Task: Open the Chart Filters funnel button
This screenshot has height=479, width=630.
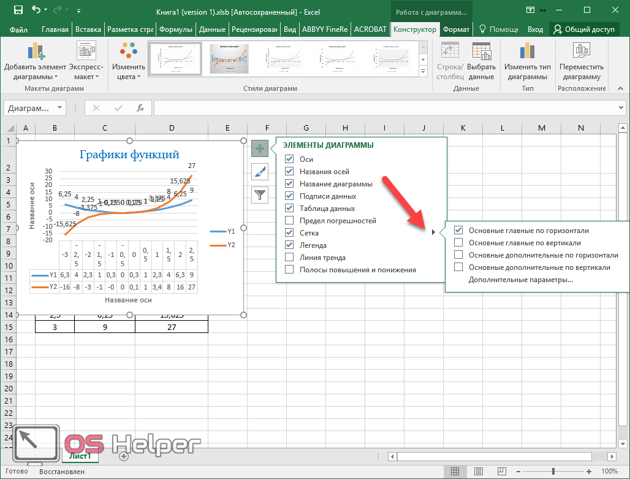Action: (260, 195)
